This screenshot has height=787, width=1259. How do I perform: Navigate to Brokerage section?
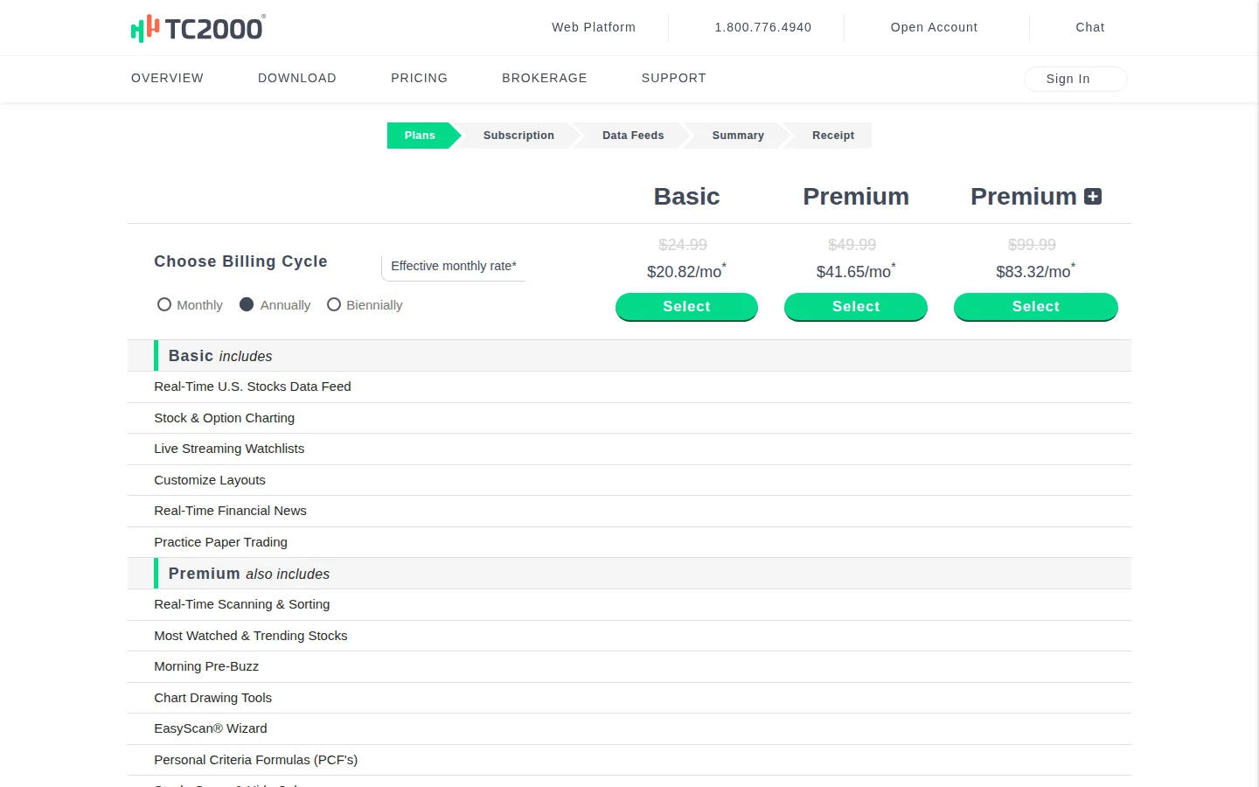pos(544,78)
